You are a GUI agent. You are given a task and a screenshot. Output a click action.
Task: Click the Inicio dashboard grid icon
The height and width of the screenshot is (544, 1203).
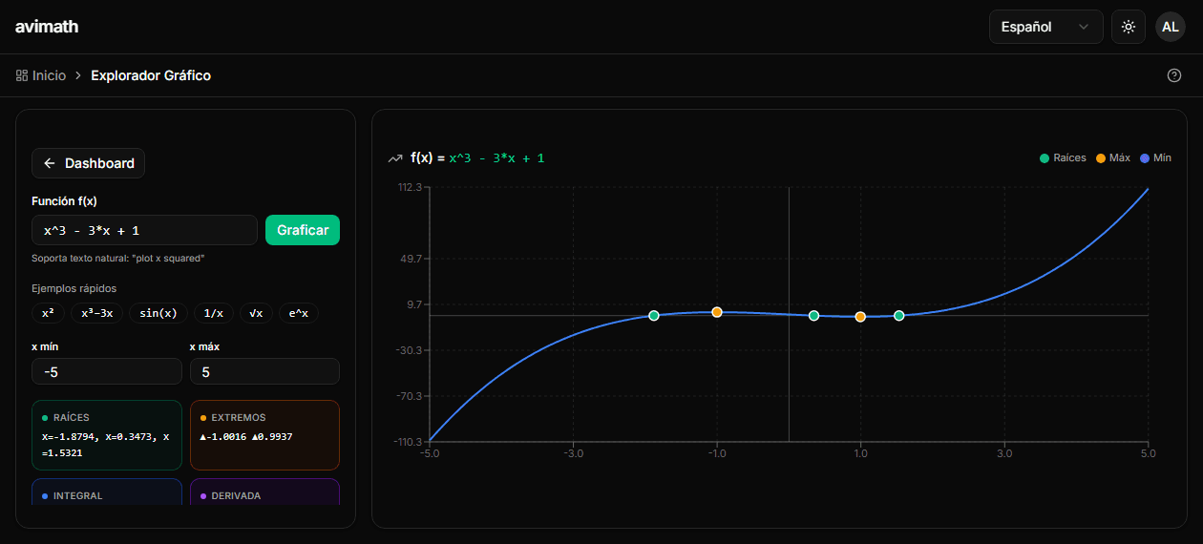pos(22,75)
